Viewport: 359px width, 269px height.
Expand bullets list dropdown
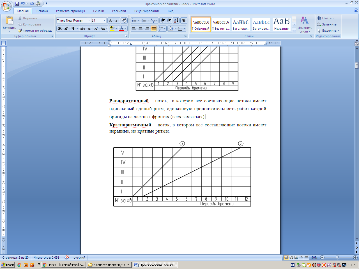click(138, 20)
